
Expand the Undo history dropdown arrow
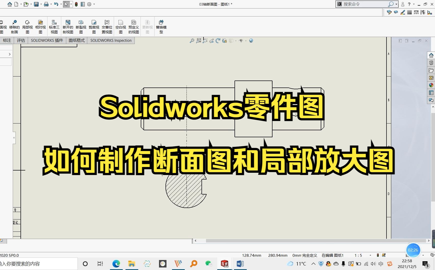pyautogui.click(x=61, y=4)
